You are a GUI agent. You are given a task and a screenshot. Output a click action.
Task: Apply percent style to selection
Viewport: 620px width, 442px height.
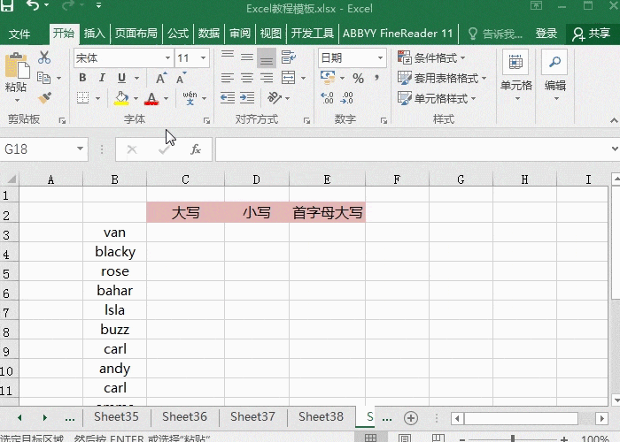(x=358, y=78)
